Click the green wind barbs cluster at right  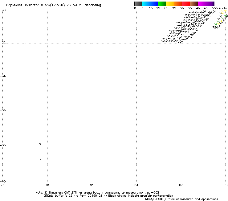pos(216,25)
